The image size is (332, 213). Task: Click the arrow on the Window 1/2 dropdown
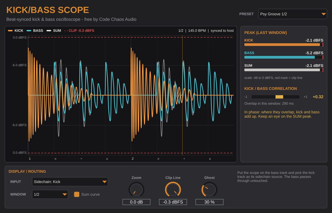pyautogui.click(x=65, y=195)
